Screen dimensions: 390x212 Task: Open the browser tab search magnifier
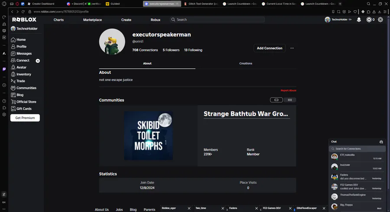click(368, 4)
